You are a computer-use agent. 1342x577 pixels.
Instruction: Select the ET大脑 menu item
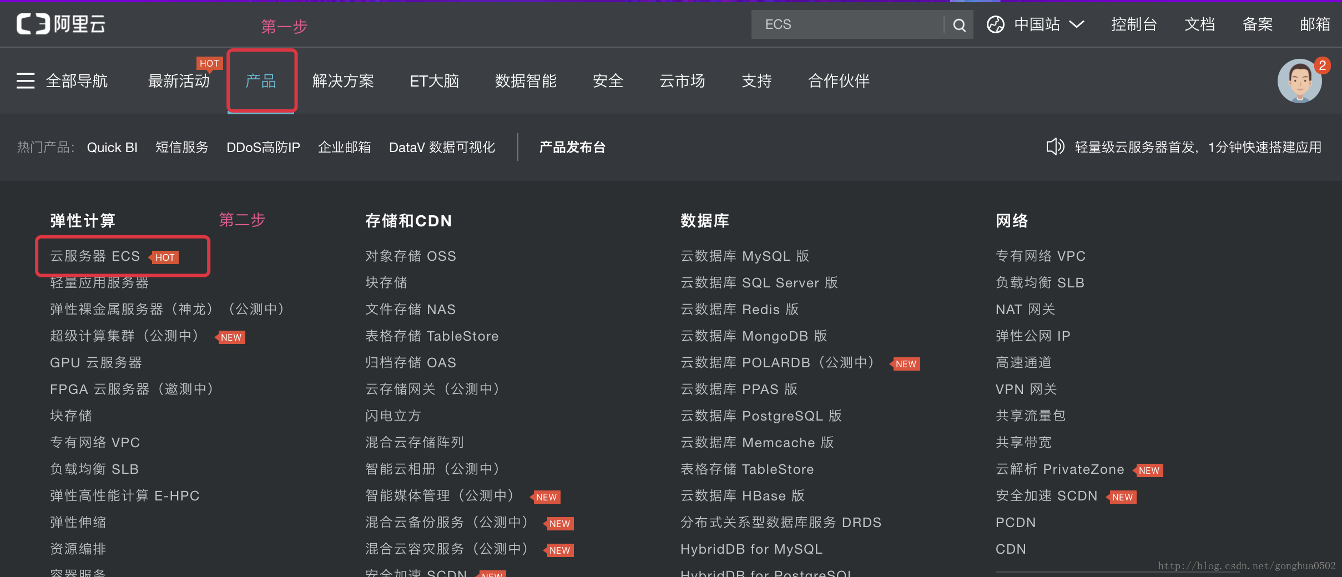435,81
